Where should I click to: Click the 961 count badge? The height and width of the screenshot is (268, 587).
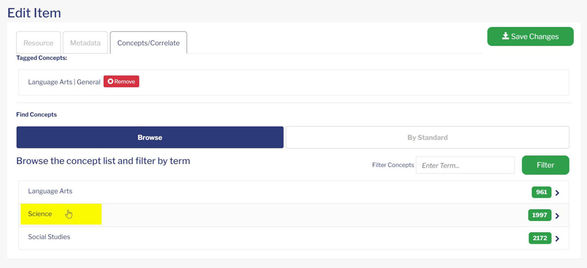pyautogui.click(x=541, y=192)
